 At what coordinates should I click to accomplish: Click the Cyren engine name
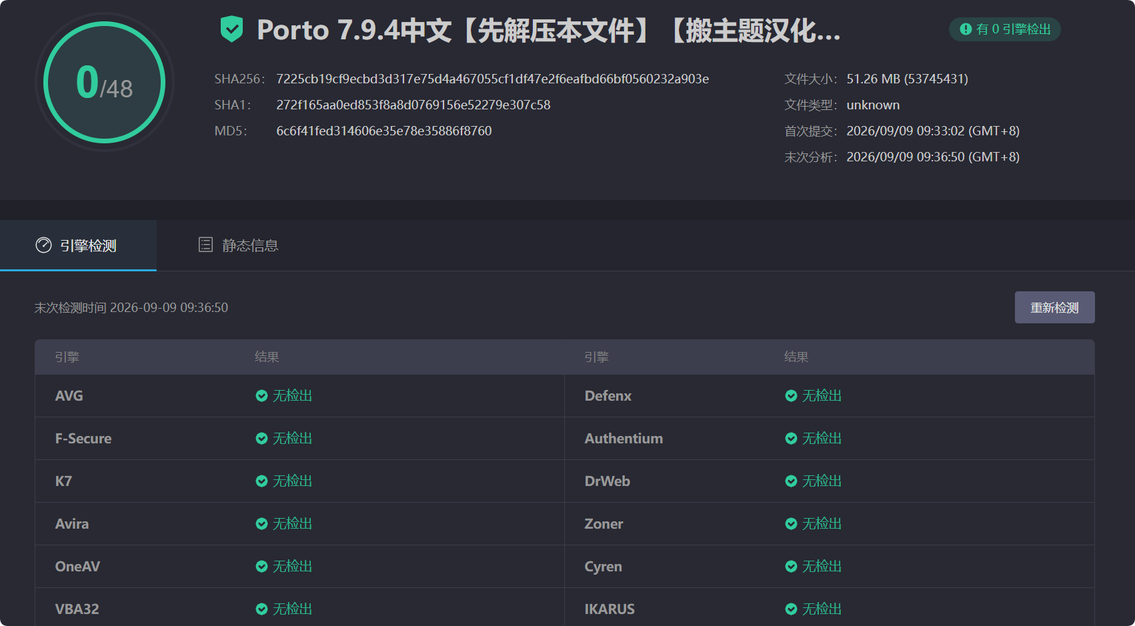pos(603,567)
